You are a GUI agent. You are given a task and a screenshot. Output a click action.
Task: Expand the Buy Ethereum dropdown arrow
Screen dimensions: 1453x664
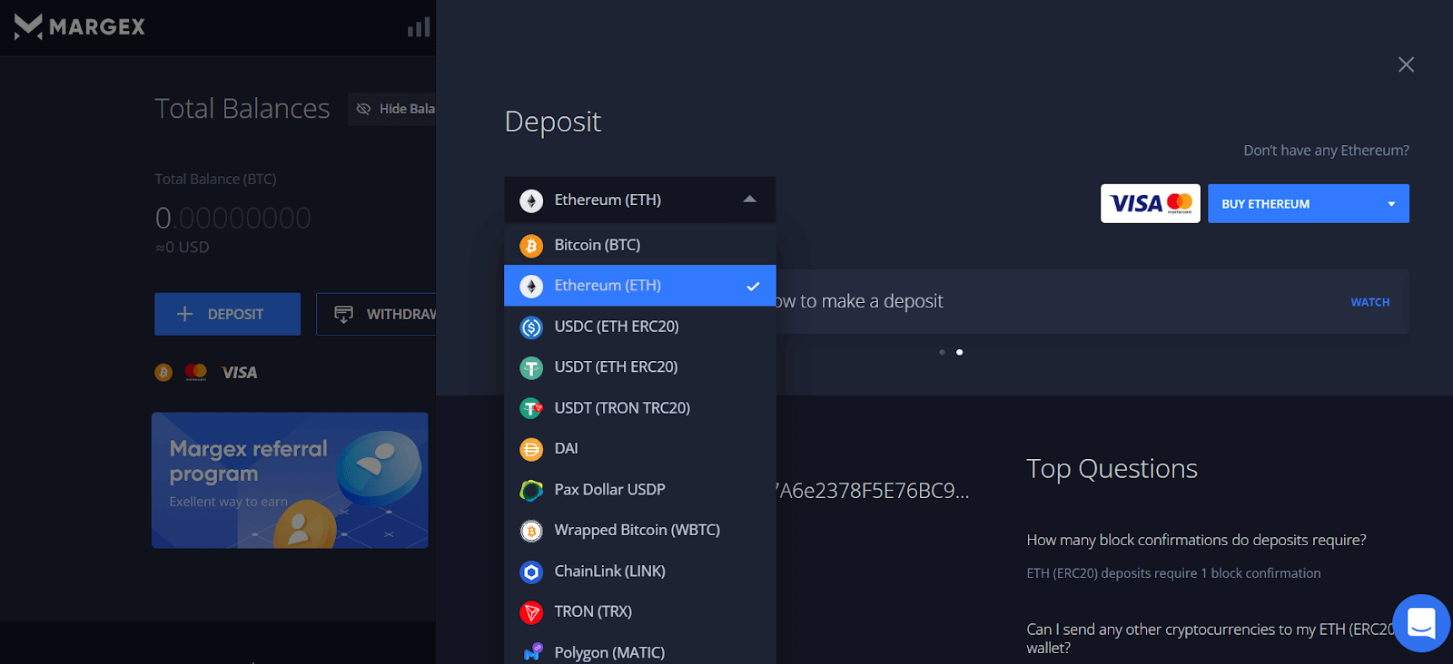coord(1391,204)
